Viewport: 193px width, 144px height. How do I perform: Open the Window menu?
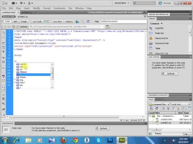(79, 8)
